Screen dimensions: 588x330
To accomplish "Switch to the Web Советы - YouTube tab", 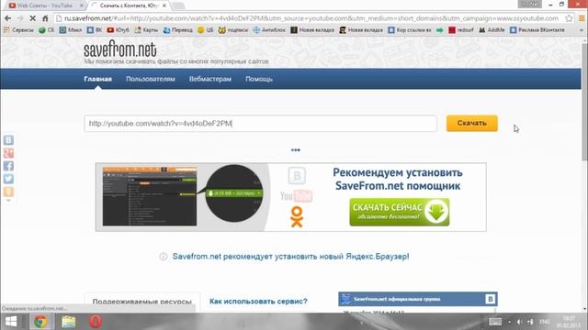I will (44, 5).
